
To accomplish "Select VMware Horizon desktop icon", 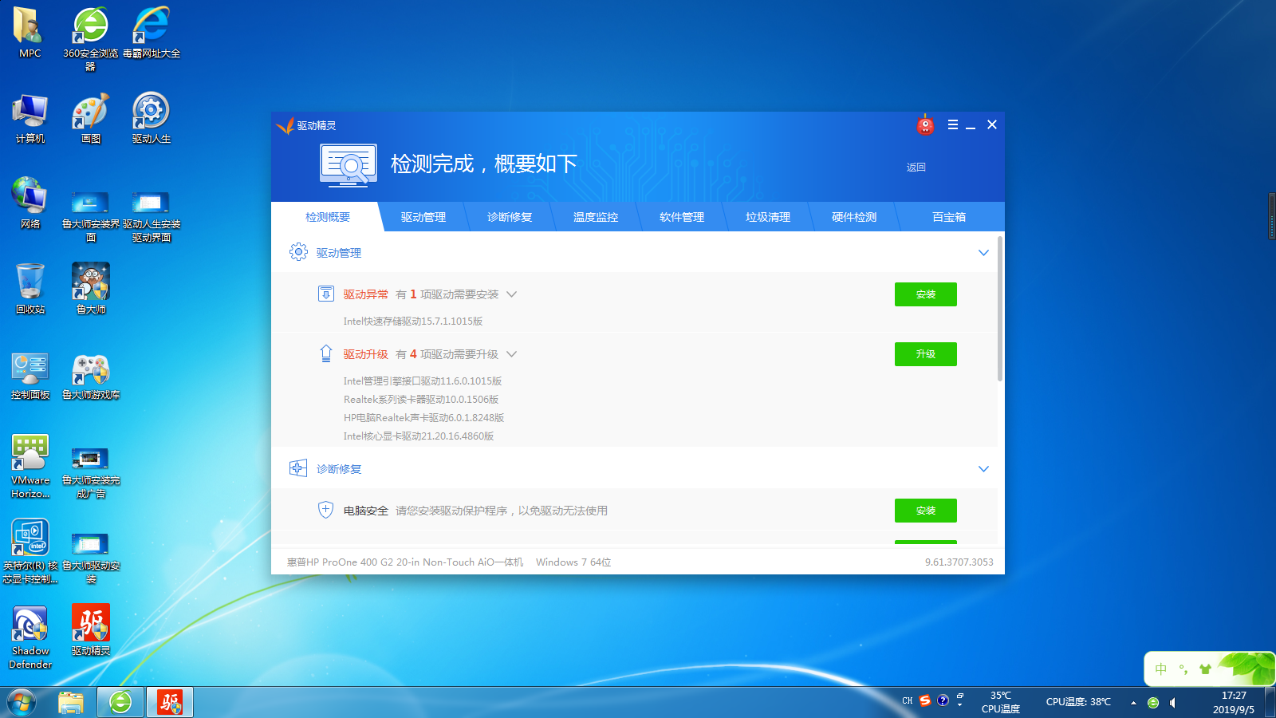I will coord(30,466).
